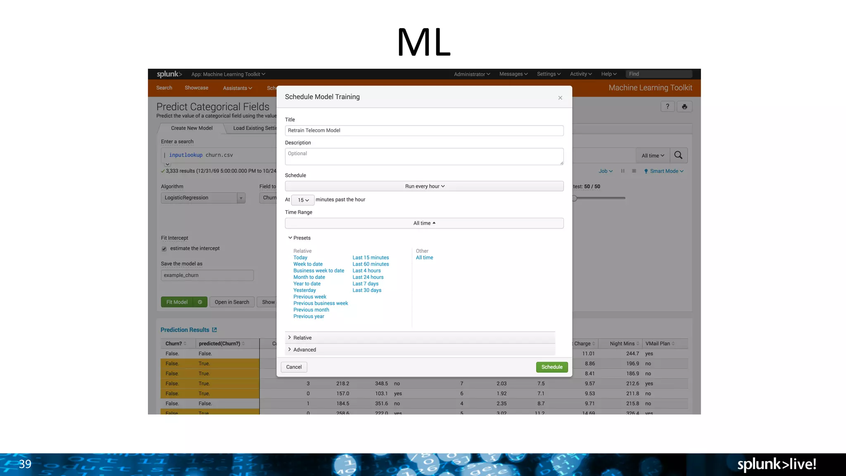Click the search magnifier icon

pos(678,155)
